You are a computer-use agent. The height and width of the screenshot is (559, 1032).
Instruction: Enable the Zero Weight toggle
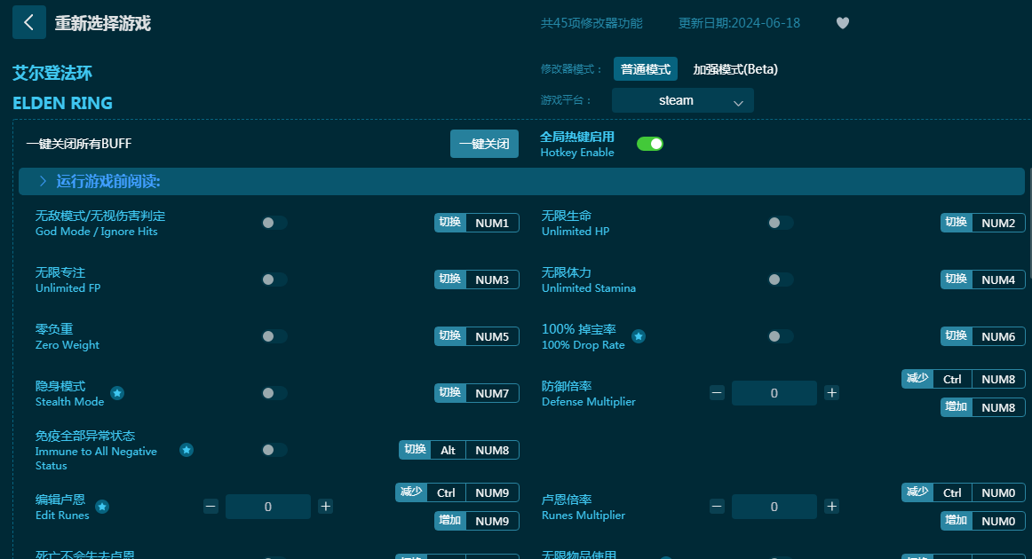pyautogui.click(x=274, y=336)
